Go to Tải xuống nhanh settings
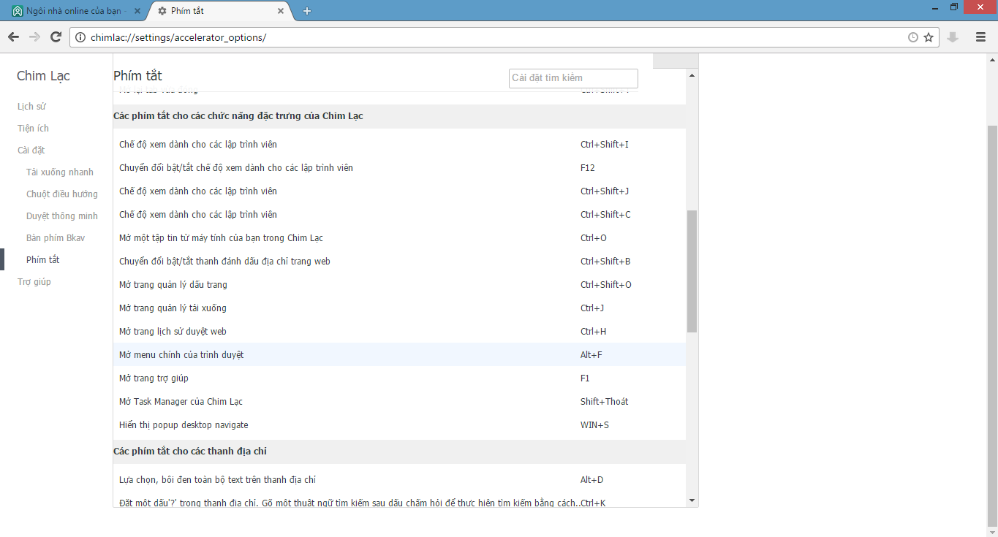The image size is (998, 537). 60,172
